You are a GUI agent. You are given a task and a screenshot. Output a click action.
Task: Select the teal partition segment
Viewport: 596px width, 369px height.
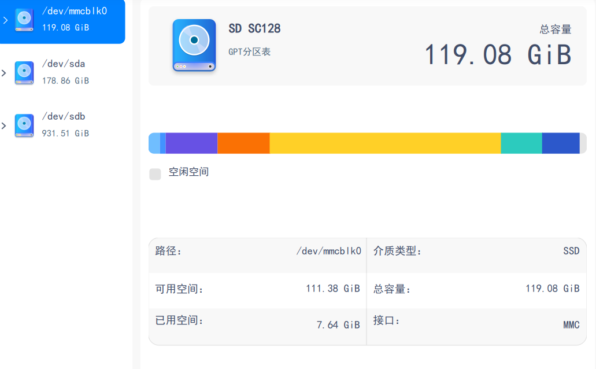click(x=520, y=143)
